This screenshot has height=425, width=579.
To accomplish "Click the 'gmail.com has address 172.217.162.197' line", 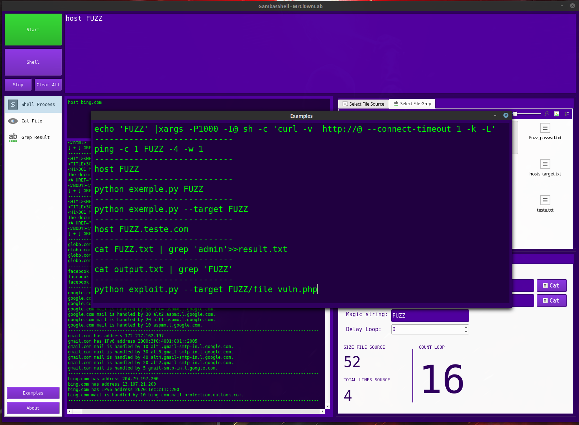I will click(116, 336).
